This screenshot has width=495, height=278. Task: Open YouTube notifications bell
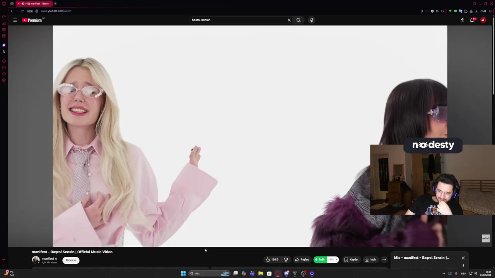472,20
